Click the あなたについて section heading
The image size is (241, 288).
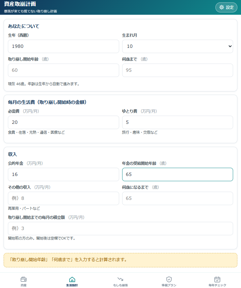click(x=24, y=26)
